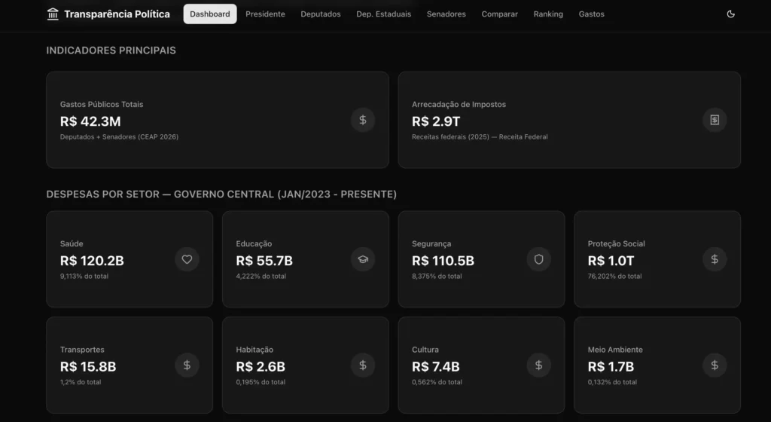Toggle dark mode with the moon icon
This screenshot has height=422, width=771.
click(x=730, y=14)
